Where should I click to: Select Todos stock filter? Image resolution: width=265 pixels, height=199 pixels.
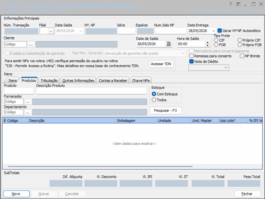click(x=154, y=100)
